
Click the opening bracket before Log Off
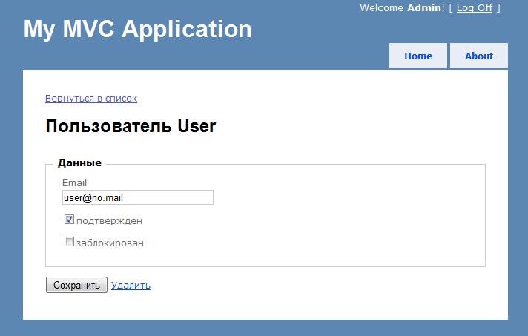(451, 7)
